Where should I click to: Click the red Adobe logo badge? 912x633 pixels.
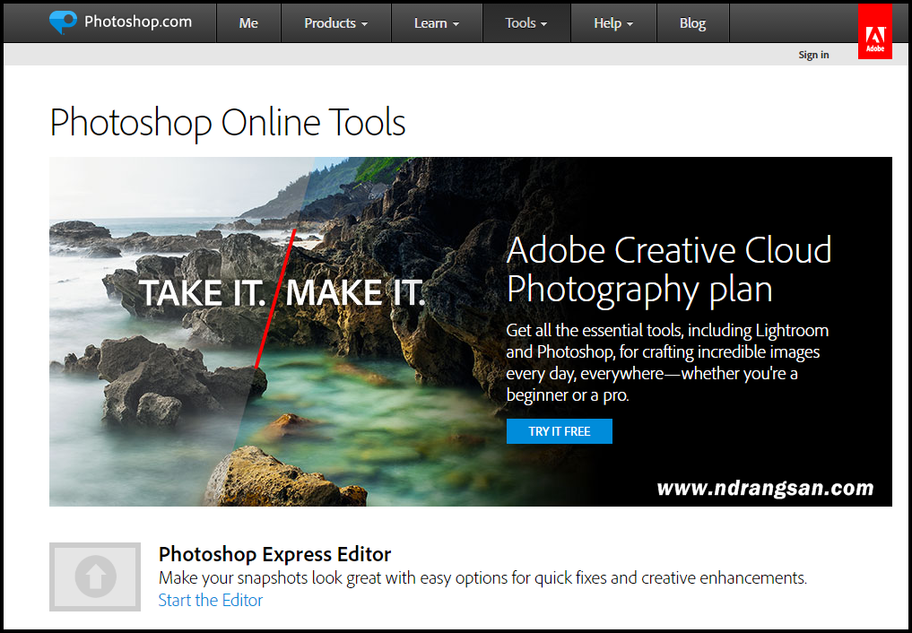874,31
